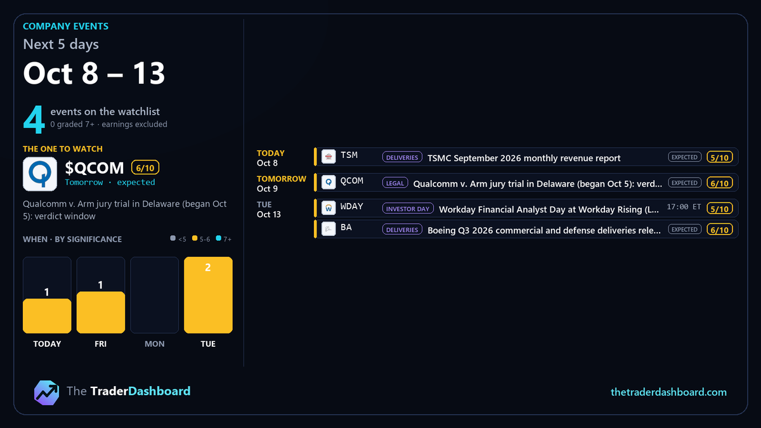Click the TSM ticker symbol
761x428 pixels.
(349, 155)
